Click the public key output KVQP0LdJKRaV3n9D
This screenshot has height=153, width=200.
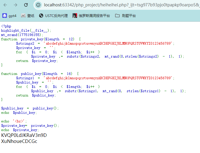(x=24, y=135)
